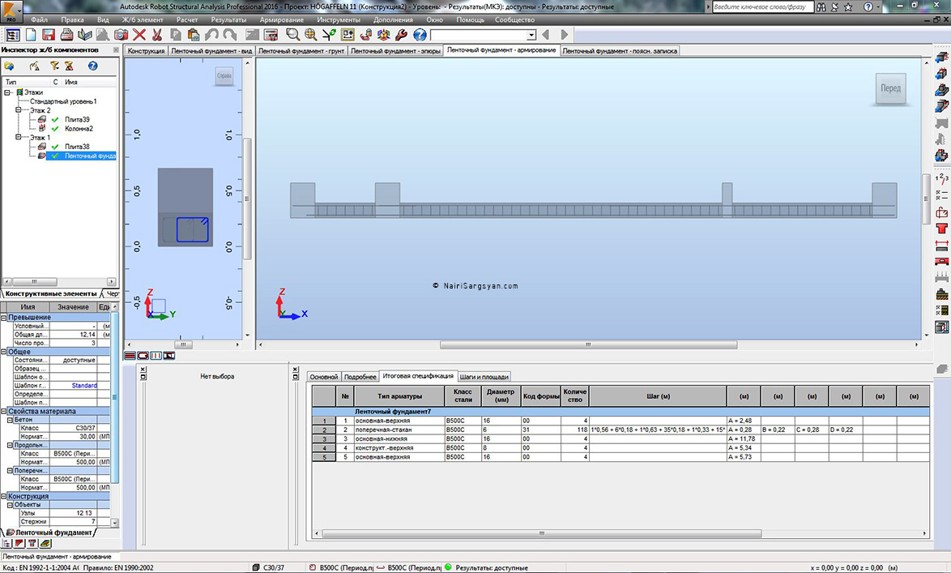Viewport: 951px width, 573px height.
Task: Click the Справа view cube face
Action: point(224,76)
